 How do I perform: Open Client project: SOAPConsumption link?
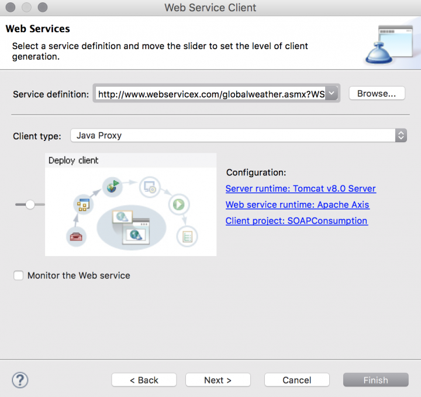(x=296, y=221)
